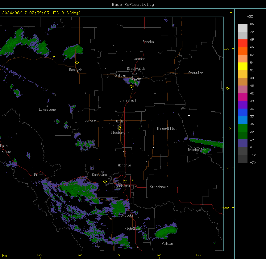Select the Sundre label

[x=90, y=120]
